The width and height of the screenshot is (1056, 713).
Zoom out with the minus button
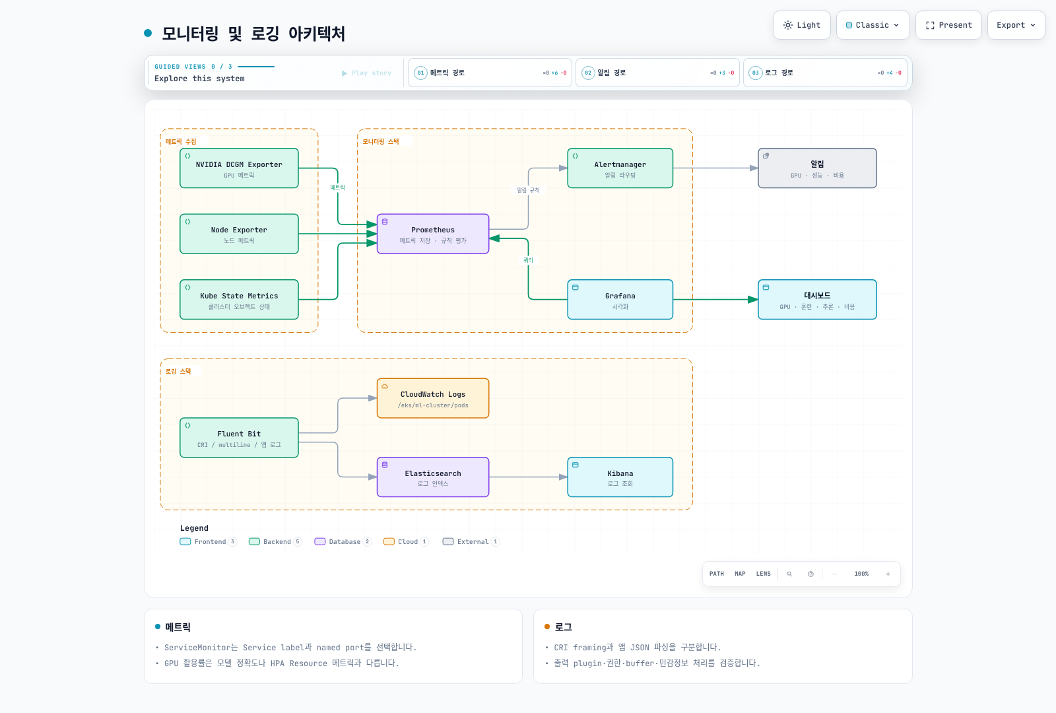(x=834, y=574)
